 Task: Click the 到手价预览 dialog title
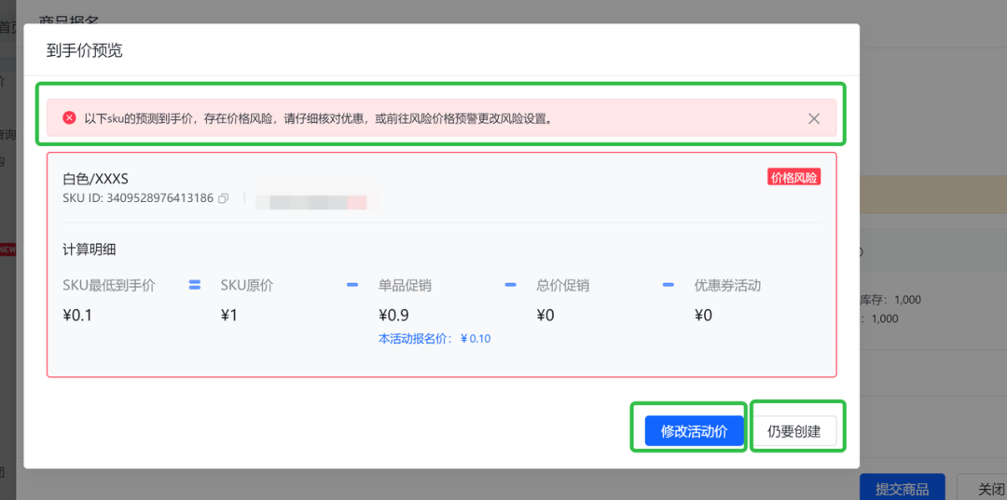pyautogui.click(x=84, y=50)
